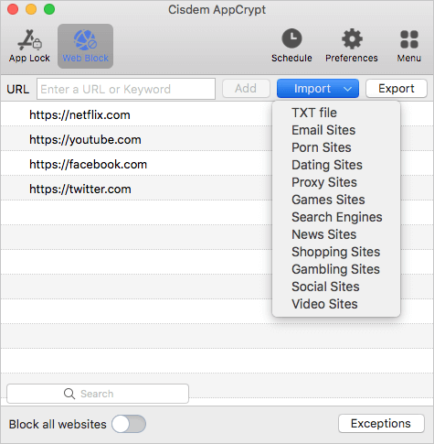Image resolution: width=434 pixels, height=444 pixels.
Task: Collapse the Import dropdown button
Action: (318, 89)
